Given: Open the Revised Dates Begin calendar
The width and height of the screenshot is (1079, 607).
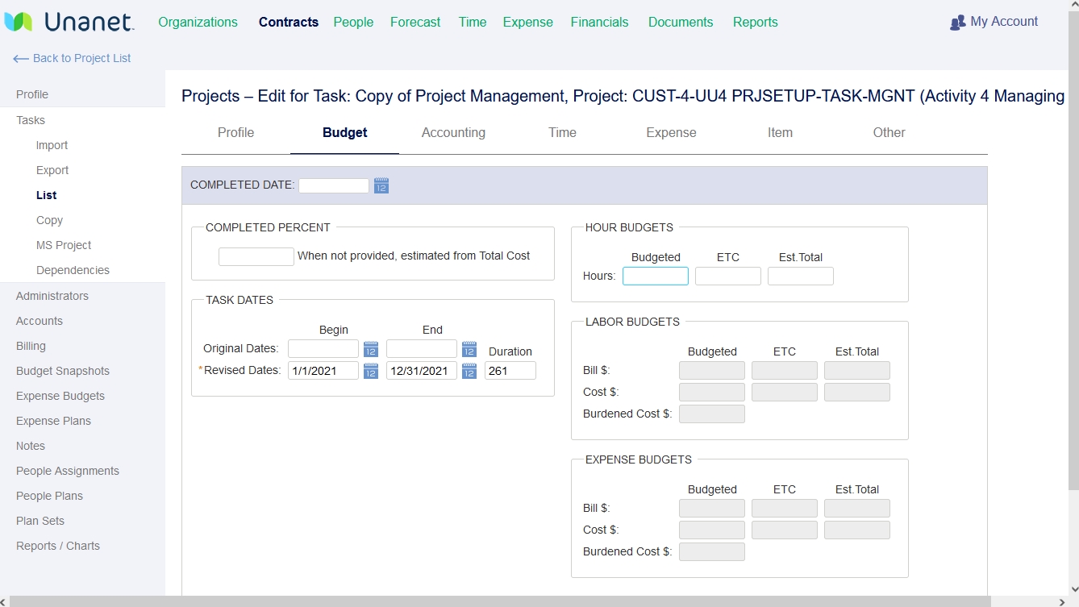Looking at the screenshot, I should (x=370, y=371).
